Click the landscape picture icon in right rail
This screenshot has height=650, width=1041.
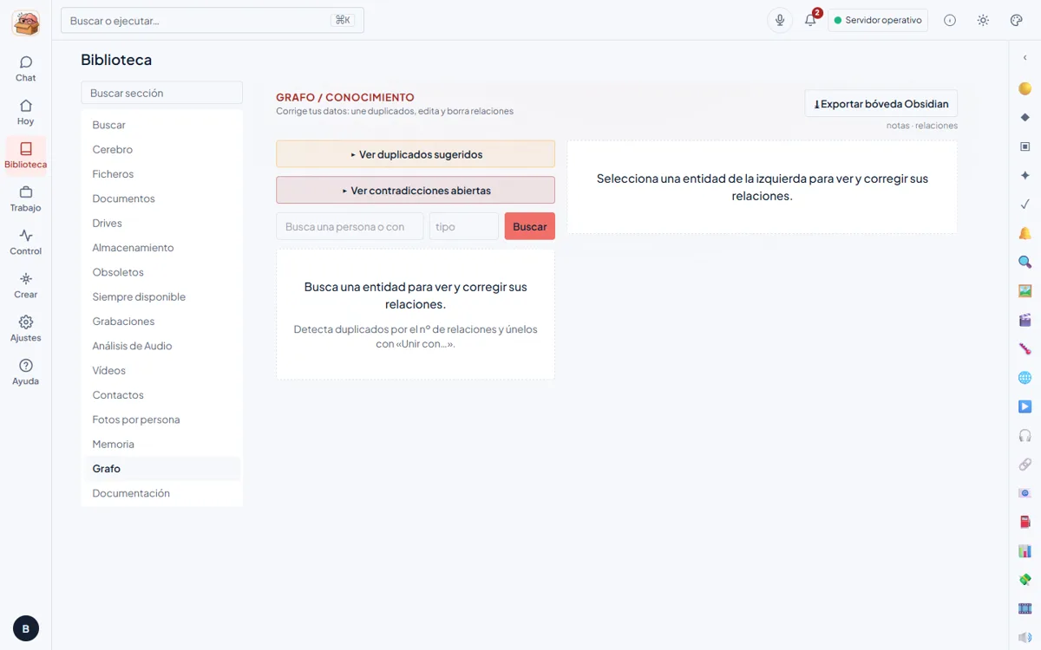tap(1025, 291)
